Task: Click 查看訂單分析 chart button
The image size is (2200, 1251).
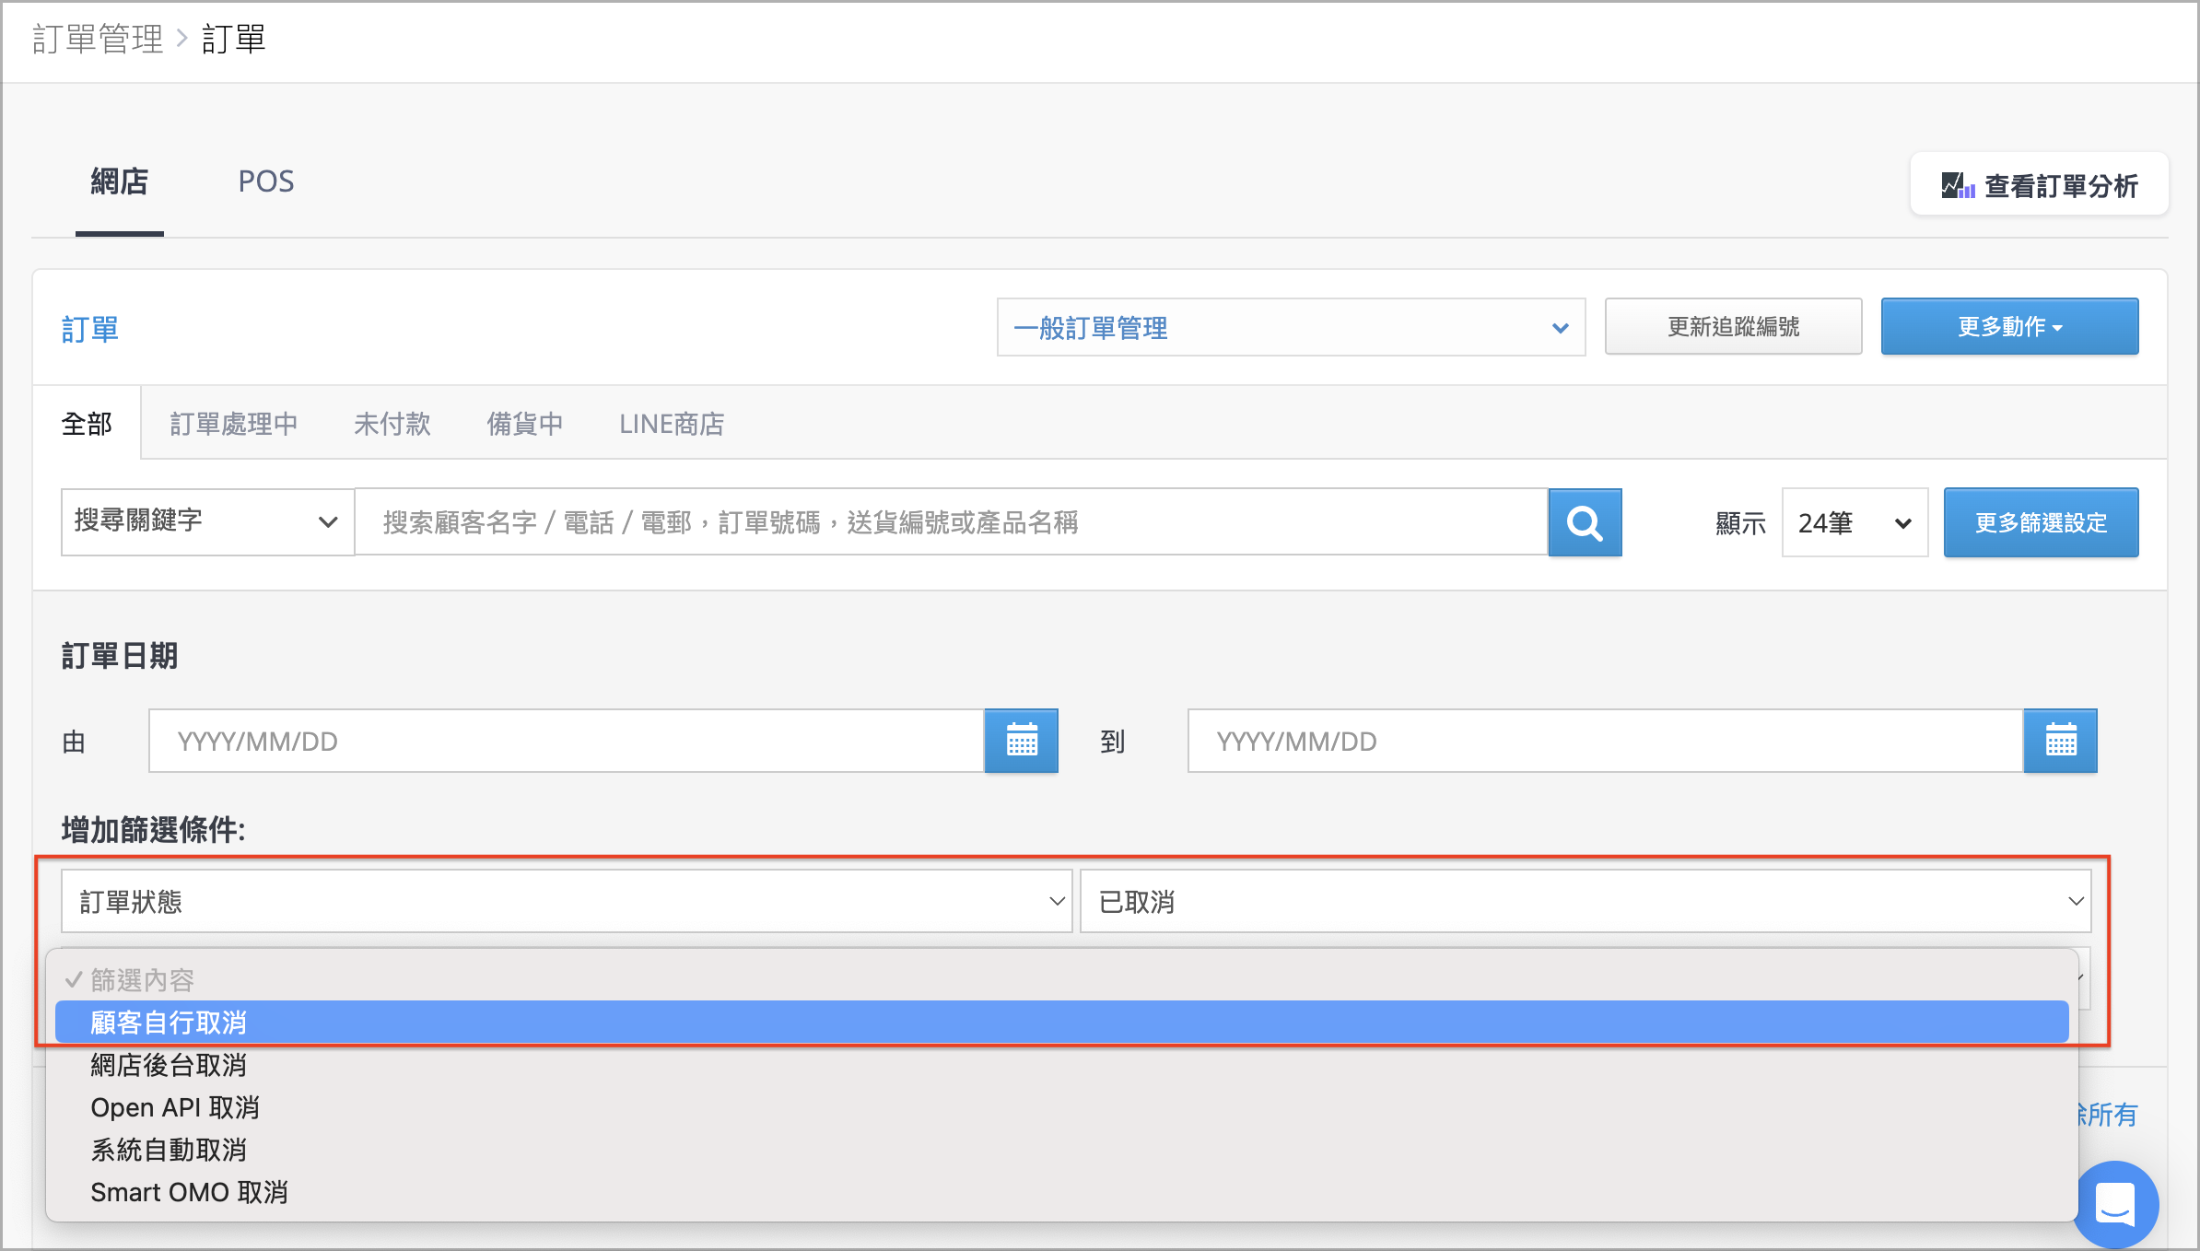Action: (x=2039, y=185)
